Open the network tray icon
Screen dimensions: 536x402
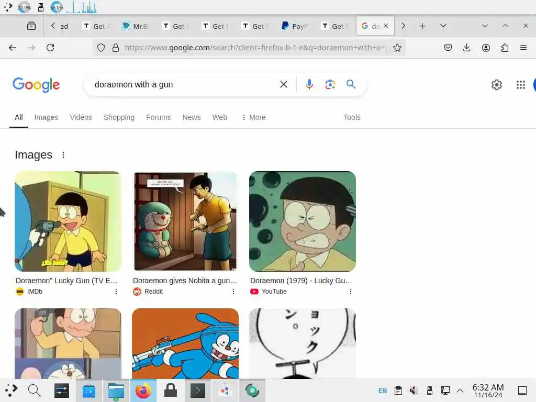[x=445, y=390]
